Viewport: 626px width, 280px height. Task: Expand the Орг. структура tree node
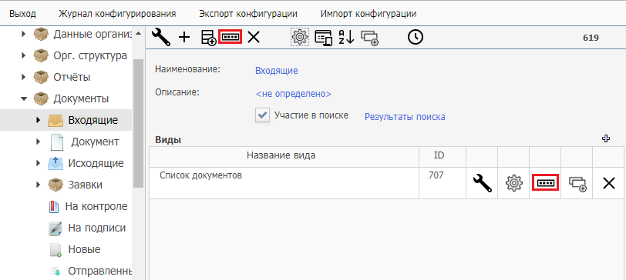coord(24,55)
